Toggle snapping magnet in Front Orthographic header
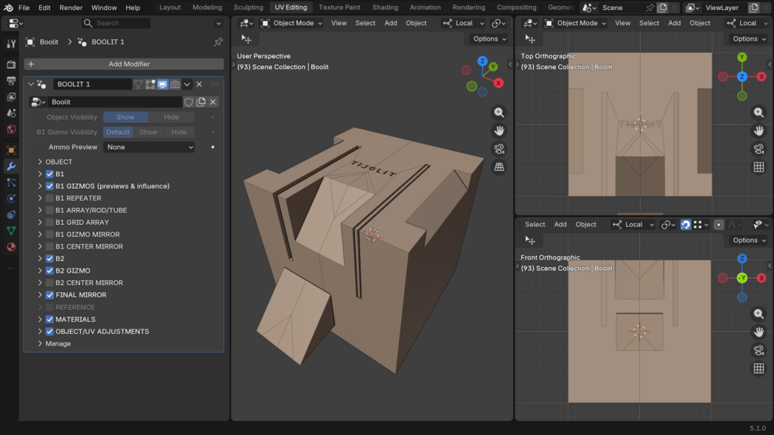 (x=685, y=224)
